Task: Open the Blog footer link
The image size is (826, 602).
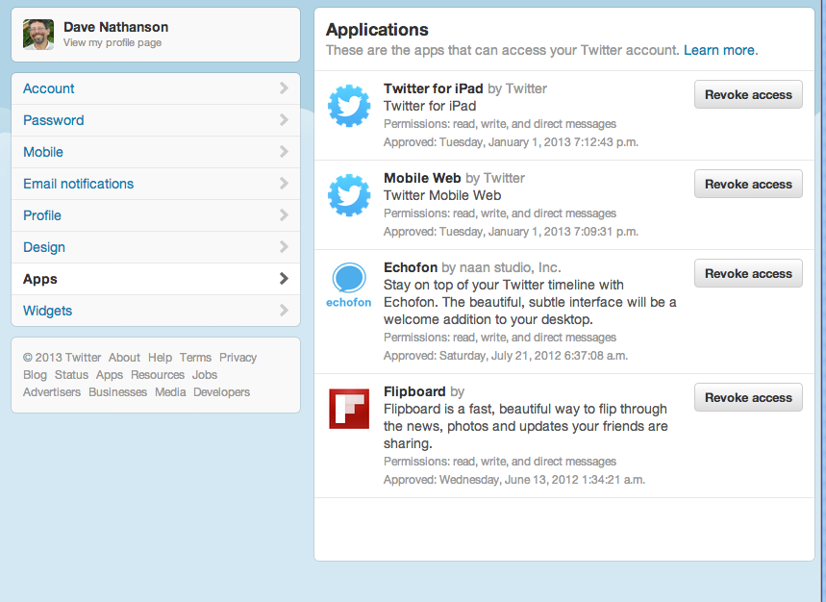Action: (x=35, y=374)
